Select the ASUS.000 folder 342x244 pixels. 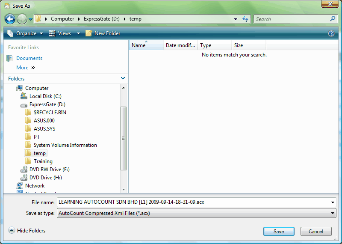(44, 121)
